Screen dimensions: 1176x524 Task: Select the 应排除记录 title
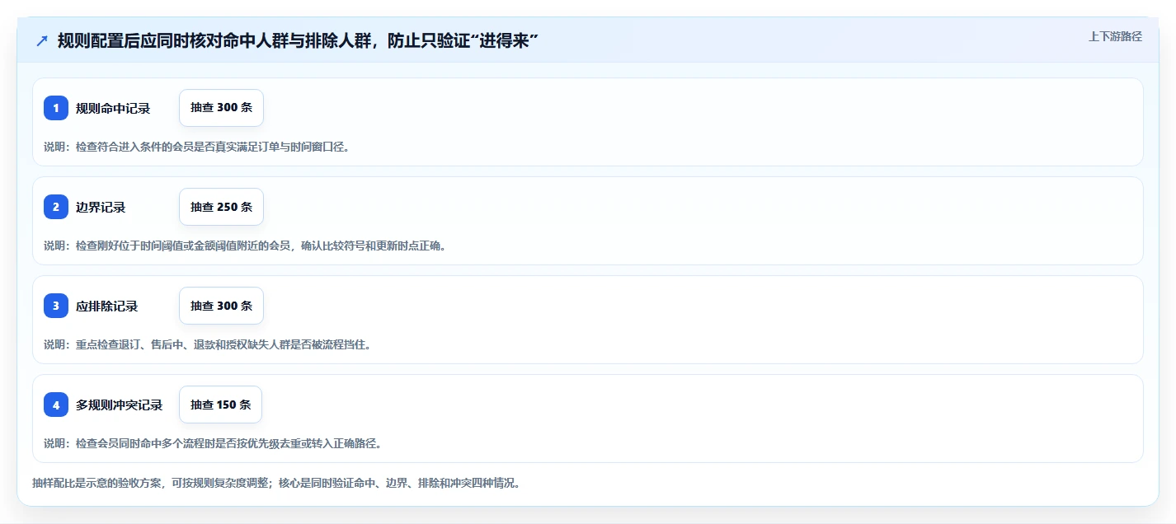tap(107, 306)
